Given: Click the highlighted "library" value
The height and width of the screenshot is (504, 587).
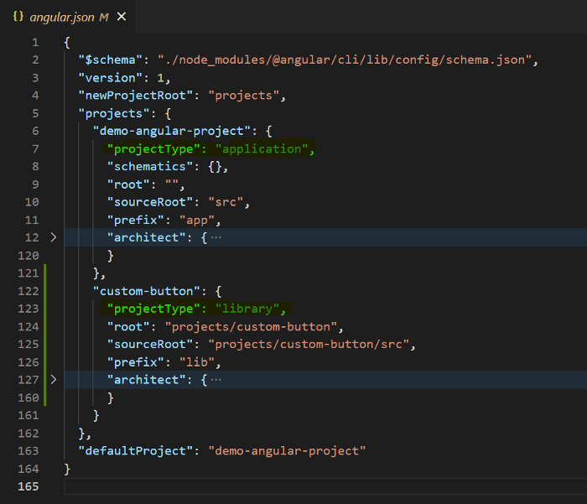Looking at the screenshot, I should click(x=251, y=309).
